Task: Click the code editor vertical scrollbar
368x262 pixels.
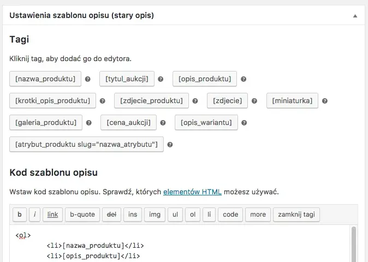Action: (354, 244)
